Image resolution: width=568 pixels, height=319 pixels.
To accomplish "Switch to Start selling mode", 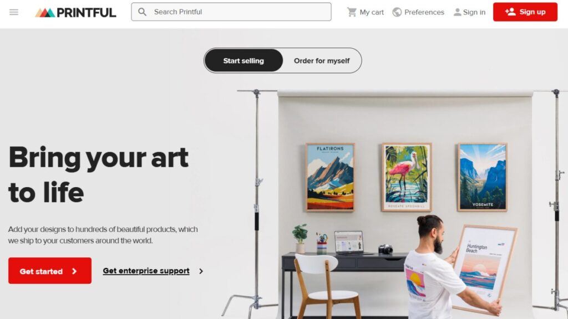I will [x=244, y=61].
